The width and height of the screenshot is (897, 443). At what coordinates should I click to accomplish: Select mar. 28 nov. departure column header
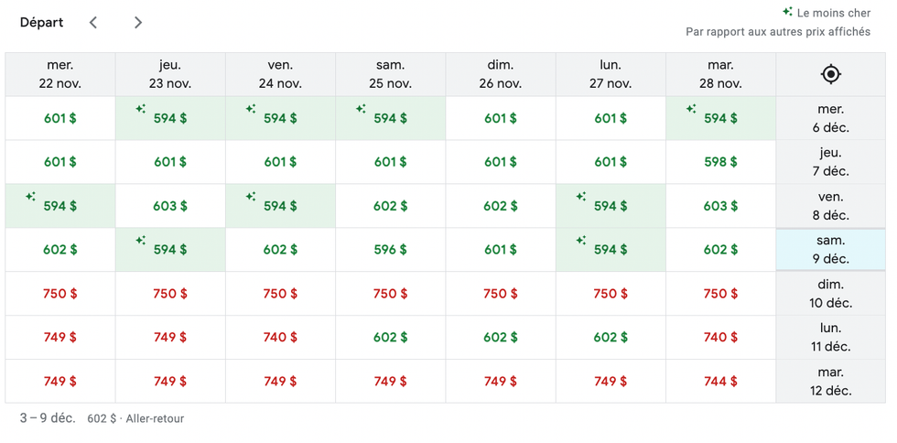click(720, 74)
